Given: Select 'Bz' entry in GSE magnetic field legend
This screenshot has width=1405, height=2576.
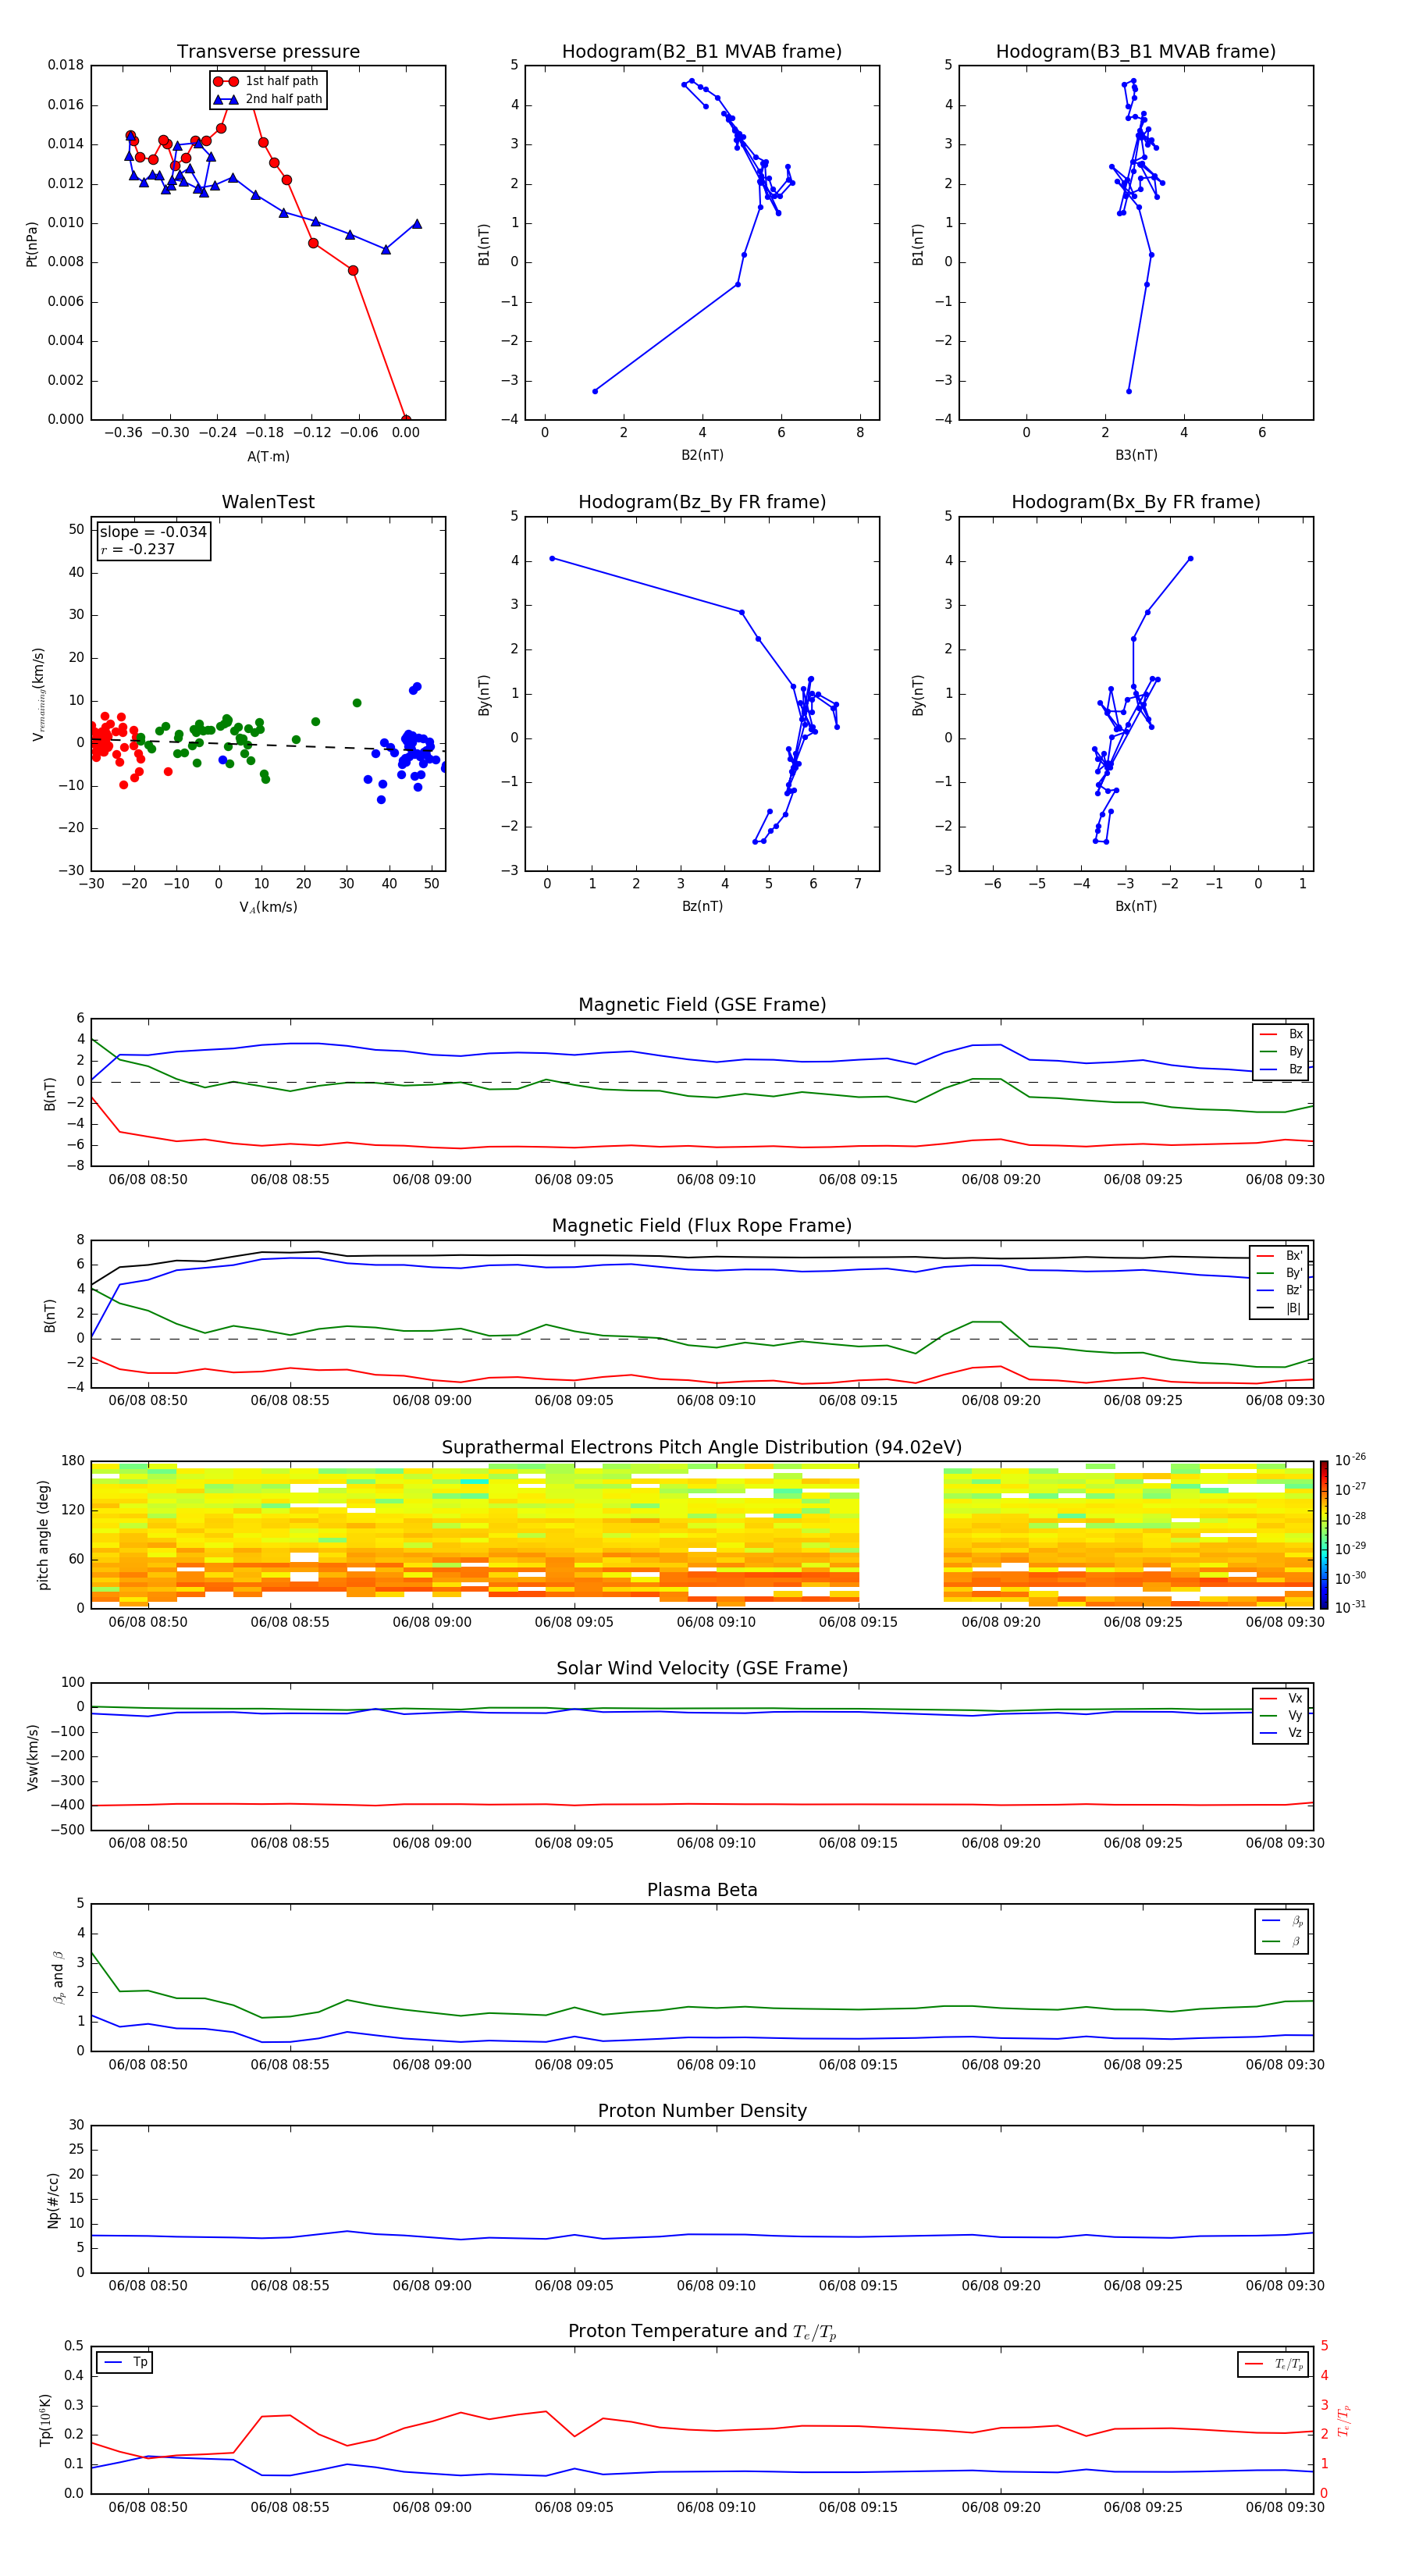Looking at the screenshot, I should (1281, 1069).
